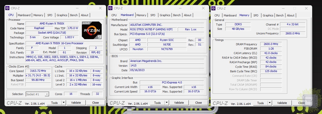Screen dimensions: 322x114
Task: Close the leftmost CPU-Z window with the X
Action: tap(100, 8)
